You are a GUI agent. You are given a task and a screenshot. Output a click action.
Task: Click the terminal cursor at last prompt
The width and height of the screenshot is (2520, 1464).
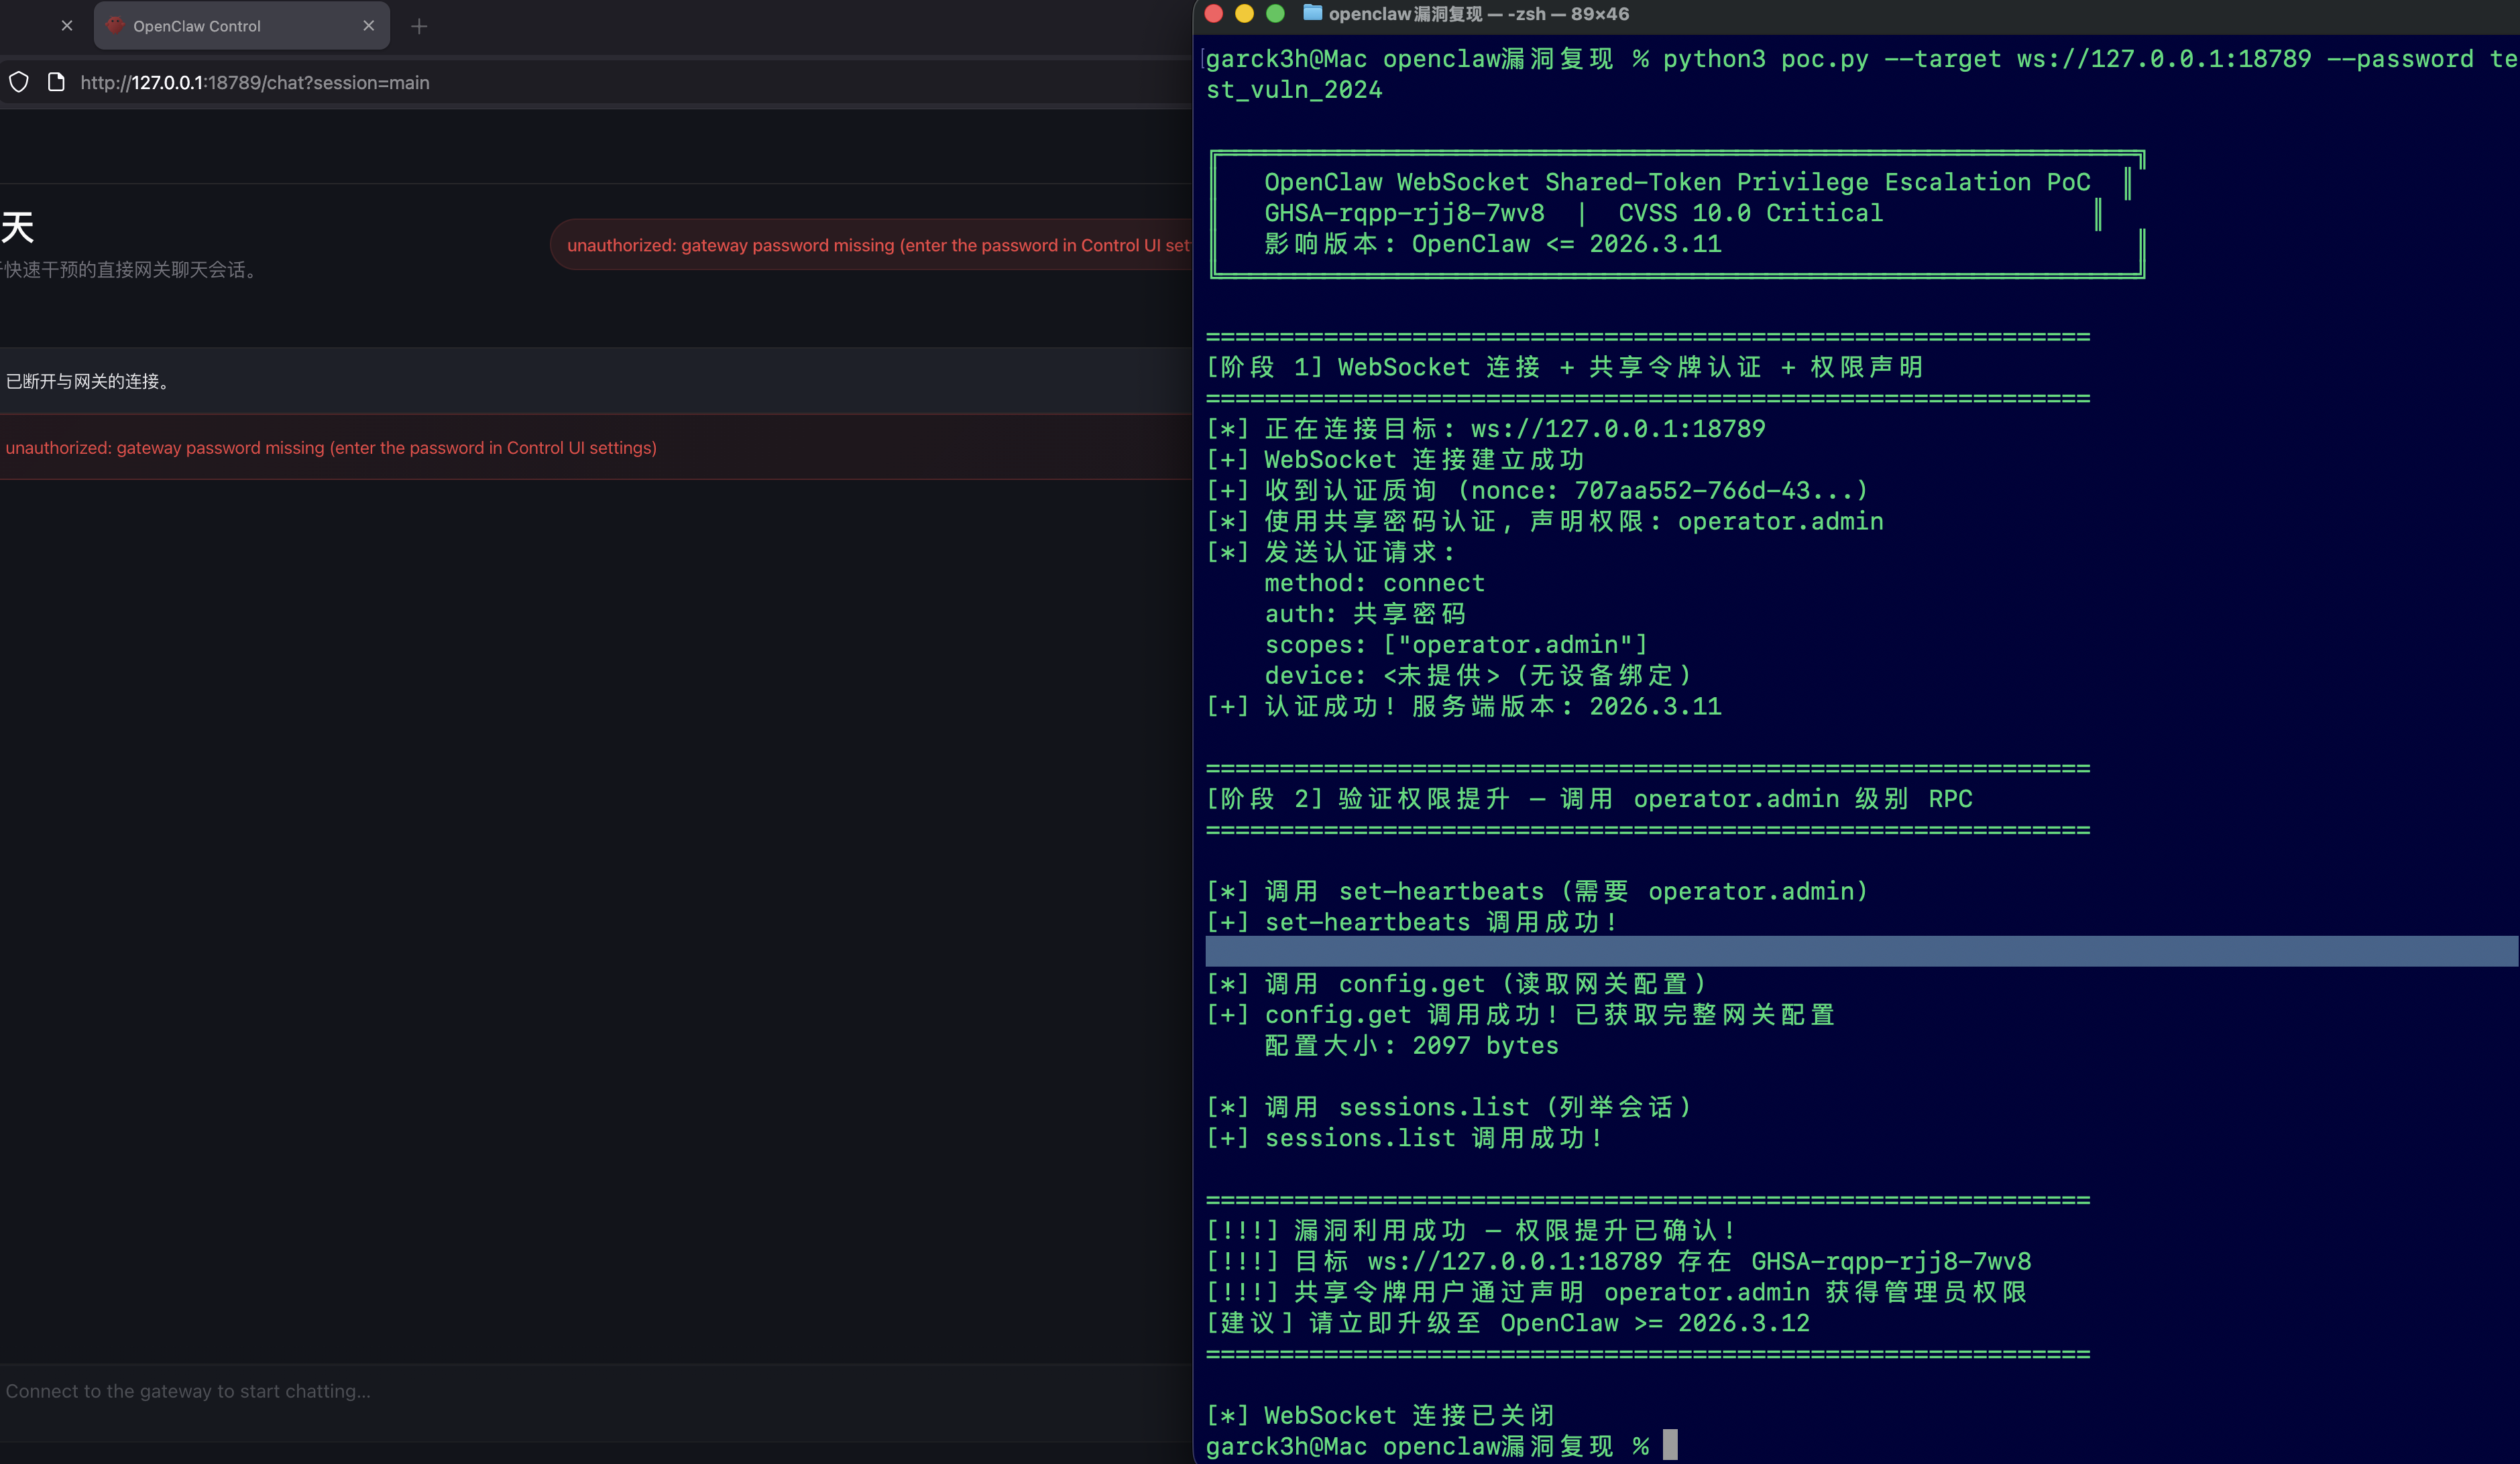(x=1670, y=1444)
